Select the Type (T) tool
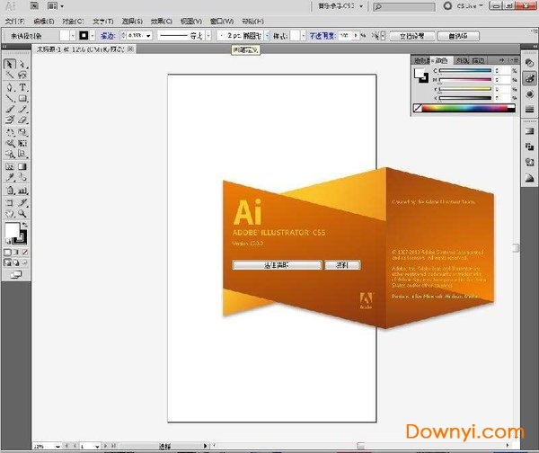 22,87
